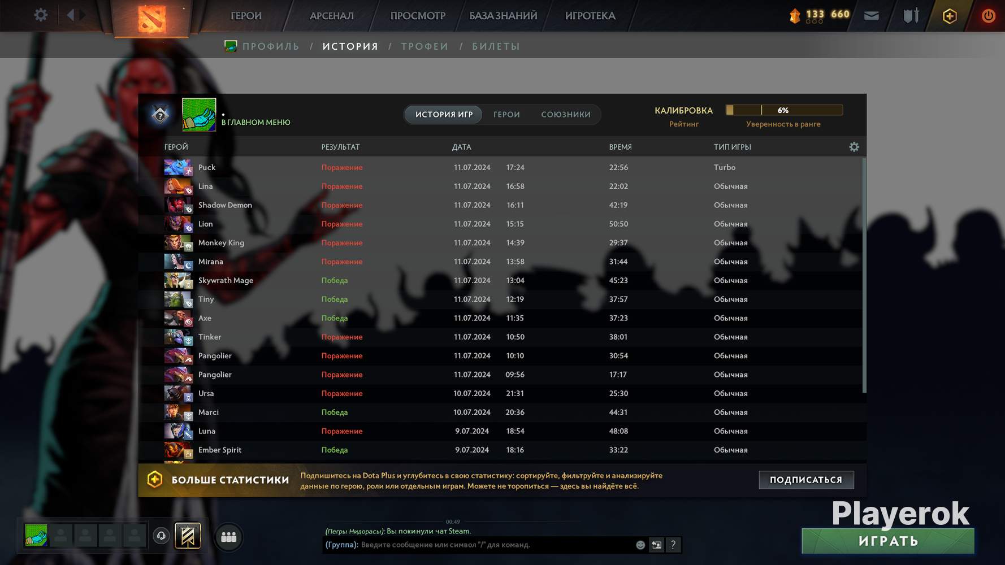Click the party leader avatar slot
This screenshot has height=565, width=1005.
coord(36,536)
